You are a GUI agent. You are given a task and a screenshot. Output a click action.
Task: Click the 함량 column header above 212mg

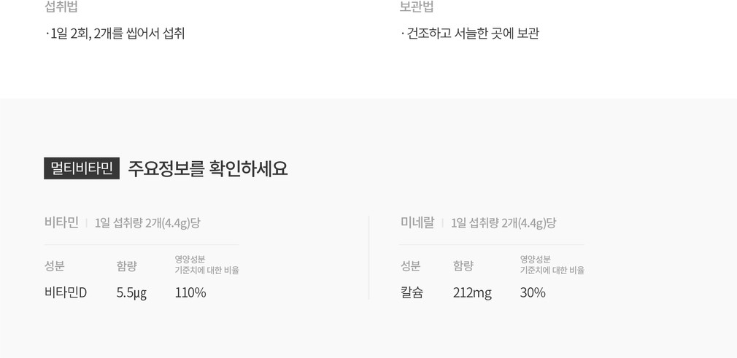463,265
